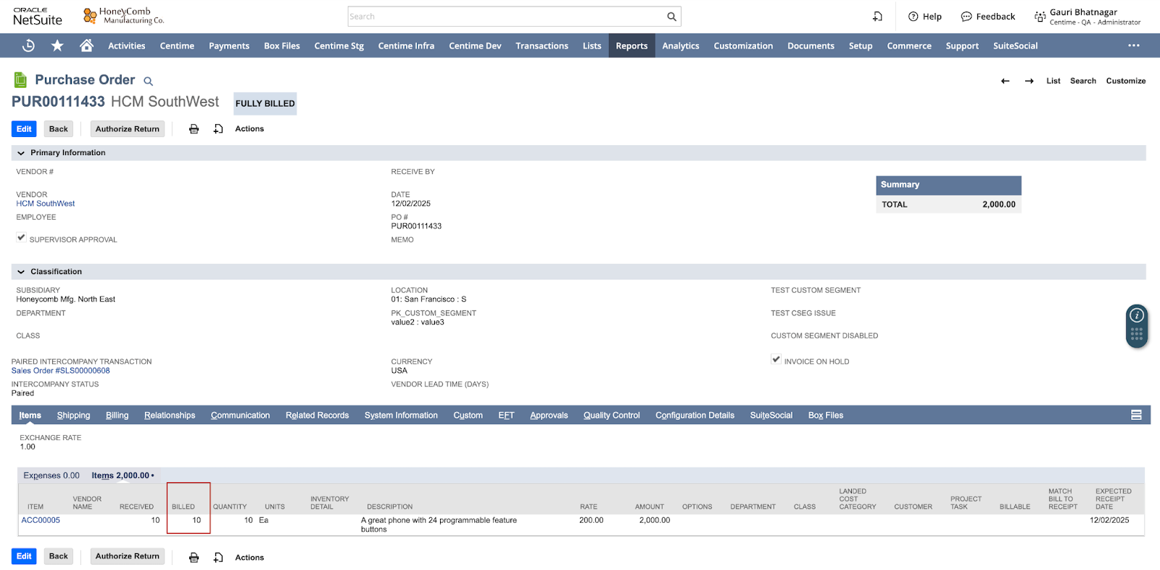1160x570 pixels.
Task: Click the search magnifier in global search
Action: pyautogui.click(x=671, y=17)
